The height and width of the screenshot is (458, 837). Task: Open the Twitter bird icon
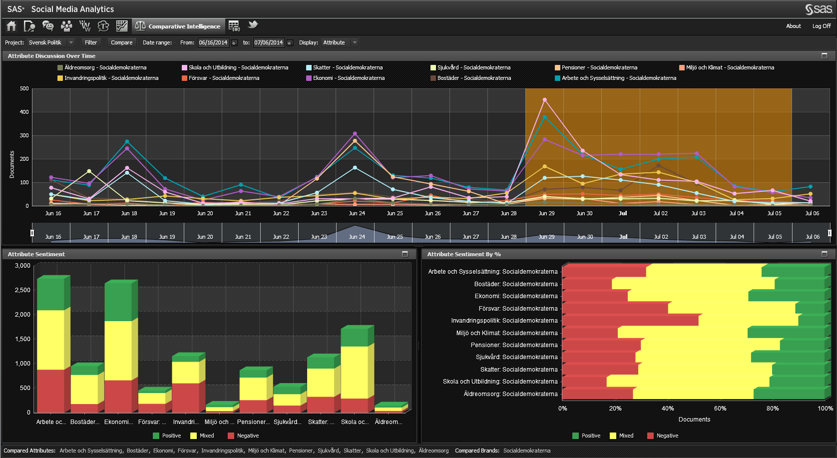click(253, 25)
